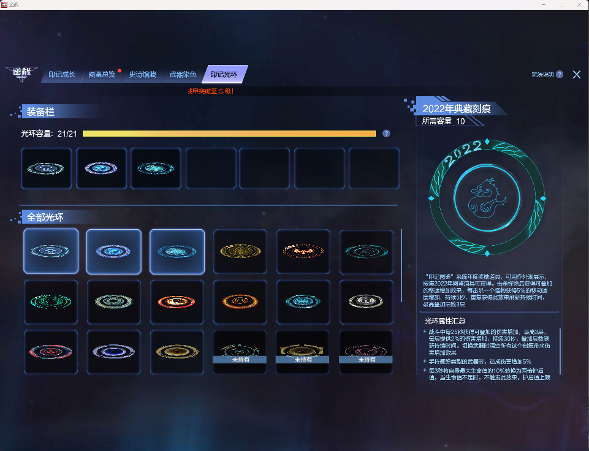Click the 全部光环 section header

click(45, 217)
